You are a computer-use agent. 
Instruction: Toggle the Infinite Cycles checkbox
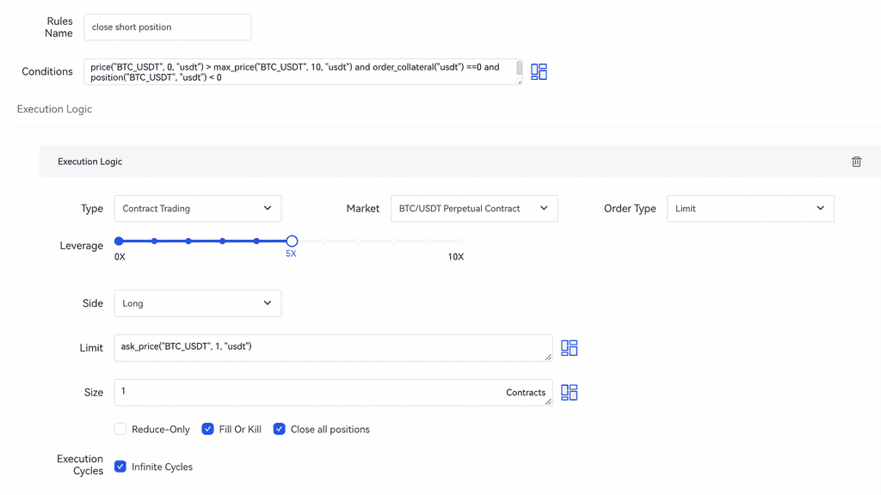pos(120,467)
